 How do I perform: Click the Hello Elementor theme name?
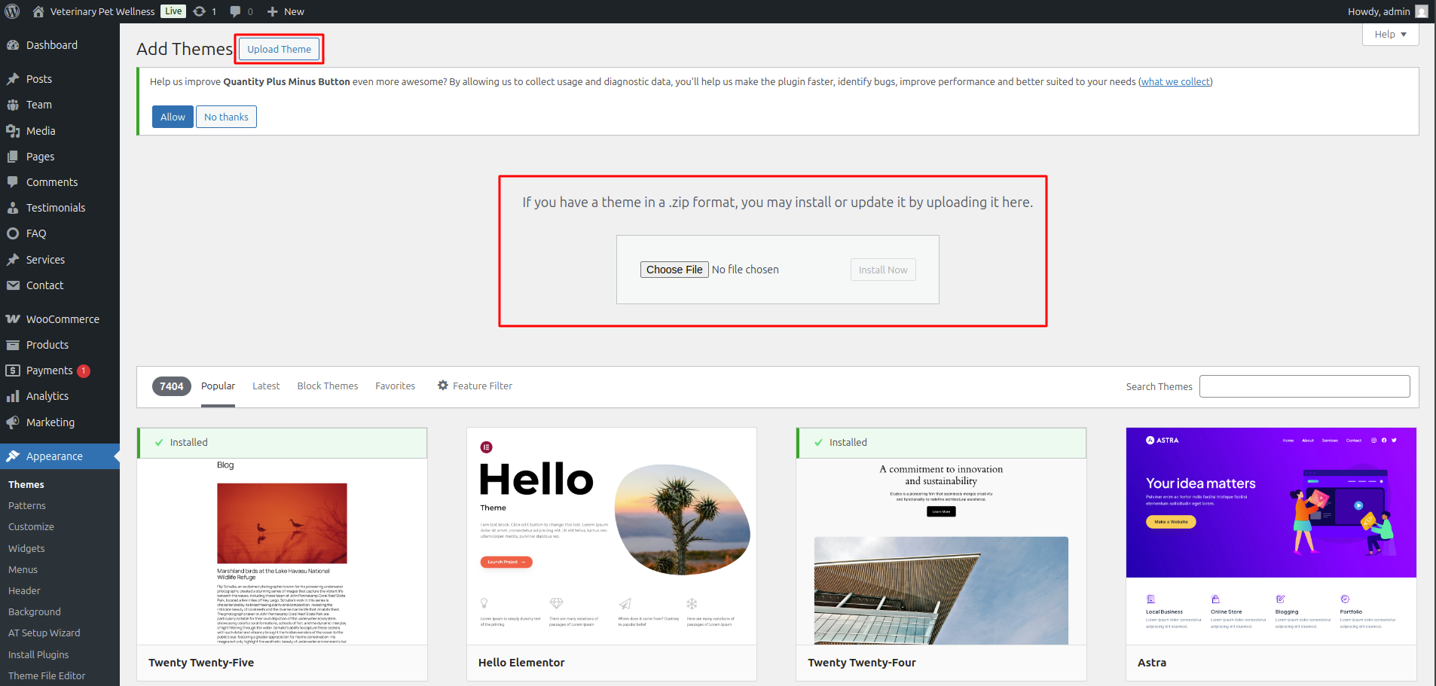521,663
